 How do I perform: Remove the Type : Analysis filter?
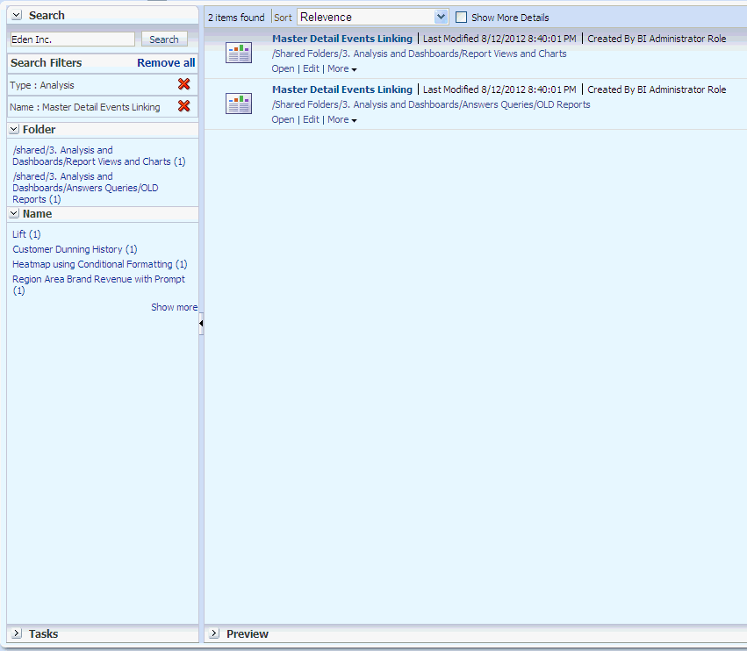[183, 84]
